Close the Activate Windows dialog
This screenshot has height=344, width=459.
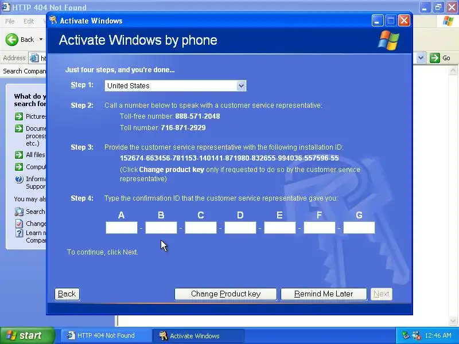(404, 21)
